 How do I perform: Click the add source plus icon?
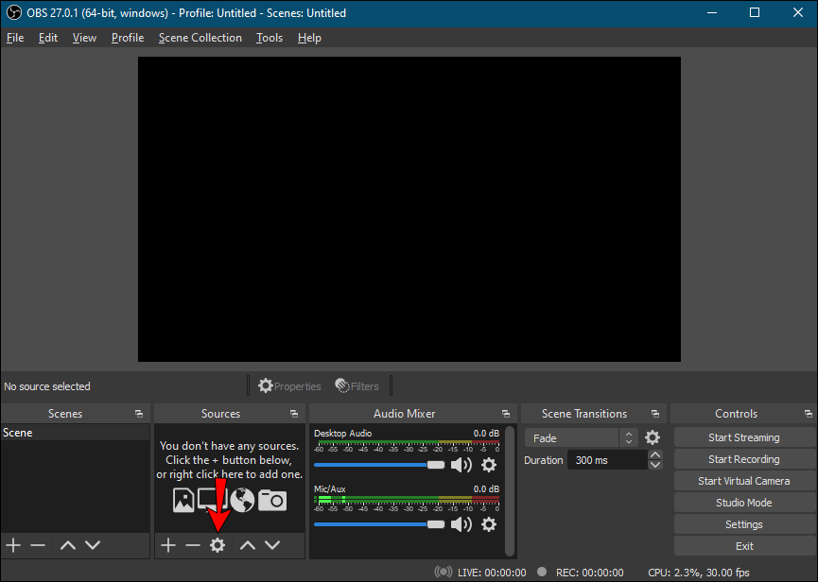tap(168, 545)
